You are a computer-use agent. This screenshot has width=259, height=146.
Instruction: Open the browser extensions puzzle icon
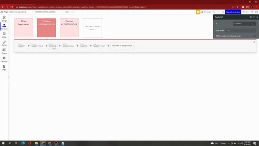pos(243,7)
